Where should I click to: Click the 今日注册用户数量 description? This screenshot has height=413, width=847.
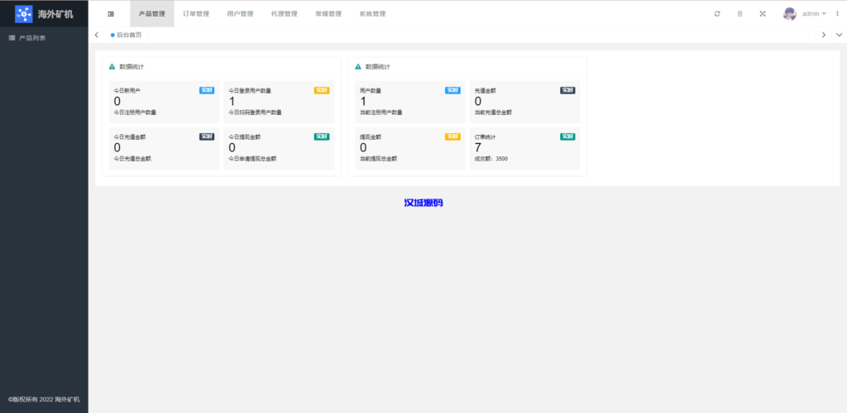135,113
